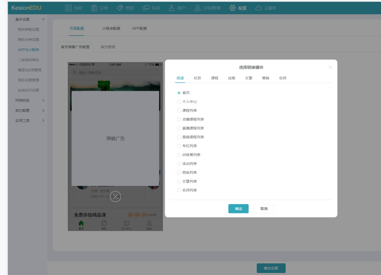Open the 互动 interaction chat icon
This screenshot has height=275, width=381.
[x=145, y=8]
